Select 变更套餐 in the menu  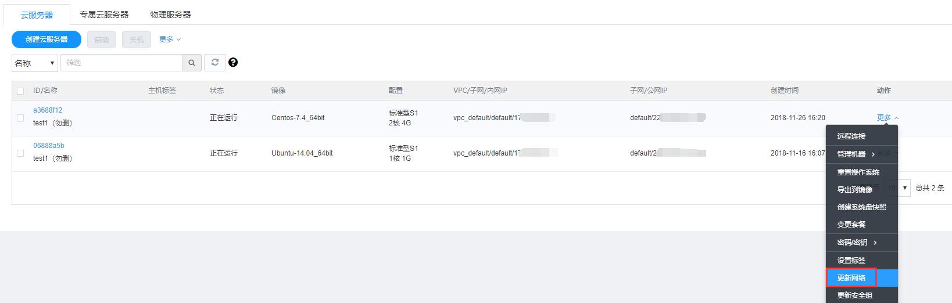click(862, 225)
